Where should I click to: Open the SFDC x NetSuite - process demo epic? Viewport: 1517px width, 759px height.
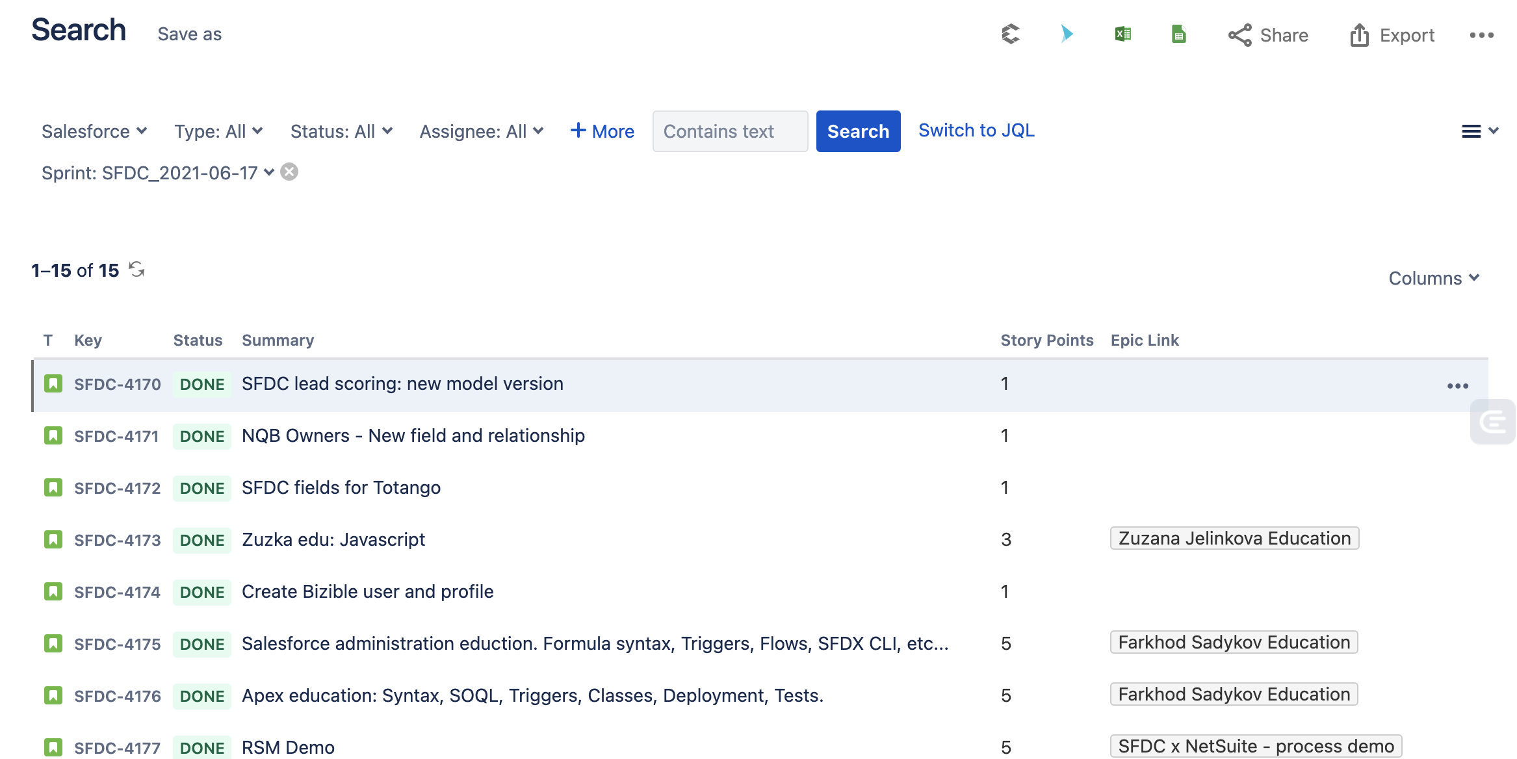click(x=1256, y=746)
